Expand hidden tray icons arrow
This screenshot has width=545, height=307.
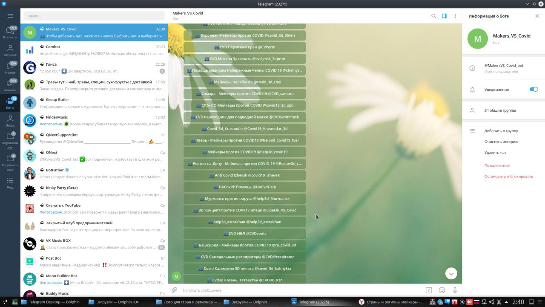pos(506,302)
